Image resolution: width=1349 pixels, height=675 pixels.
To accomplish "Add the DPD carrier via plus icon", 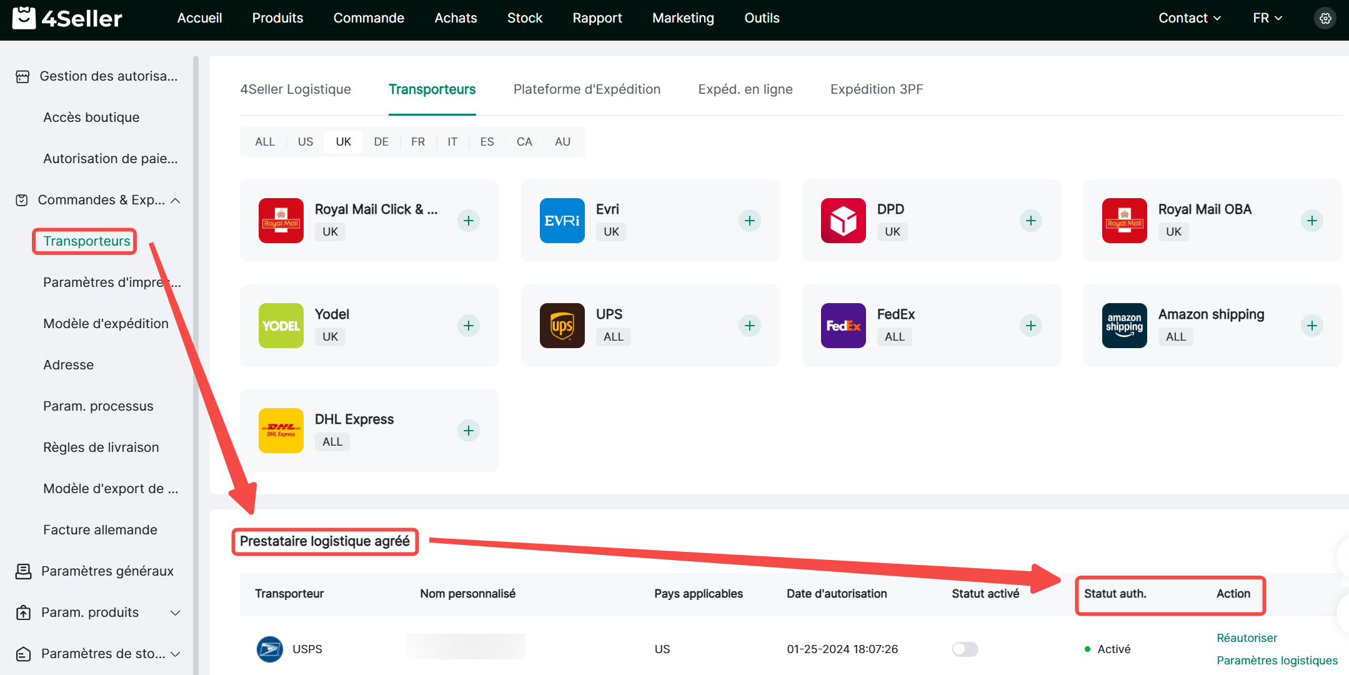I will tap(1030, 221).
